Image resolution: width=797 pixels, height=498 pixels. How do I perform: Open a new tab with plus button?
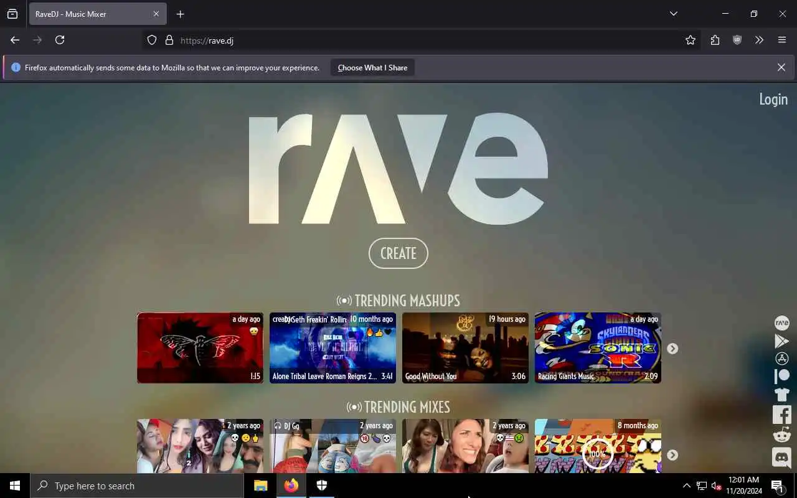[180, 14]
